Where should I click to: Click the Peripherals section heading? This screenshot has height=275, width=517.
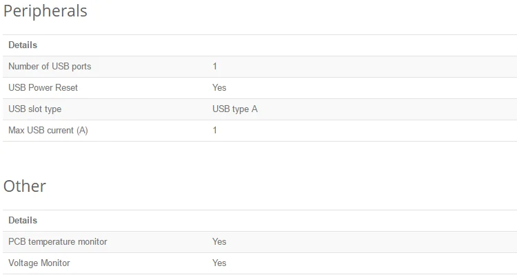coord(45,11)
